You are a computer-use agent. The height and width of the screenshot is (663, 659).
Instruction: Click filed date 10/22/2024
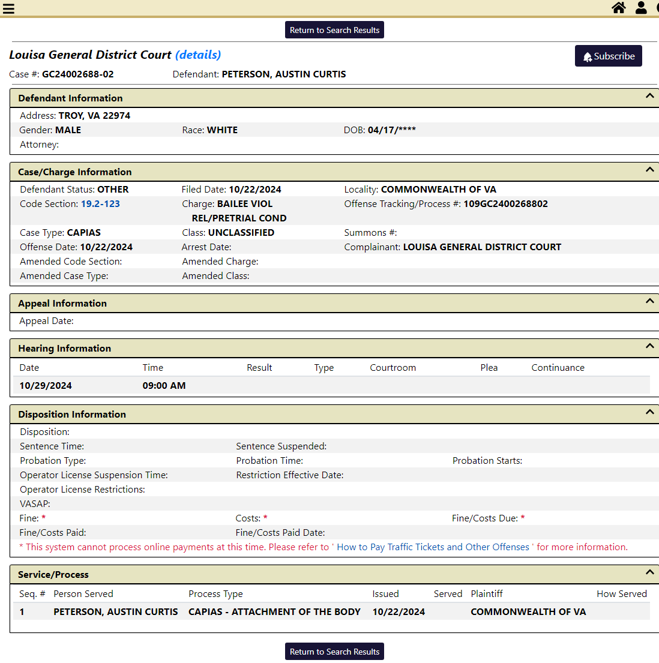click(x=255, y=190)
